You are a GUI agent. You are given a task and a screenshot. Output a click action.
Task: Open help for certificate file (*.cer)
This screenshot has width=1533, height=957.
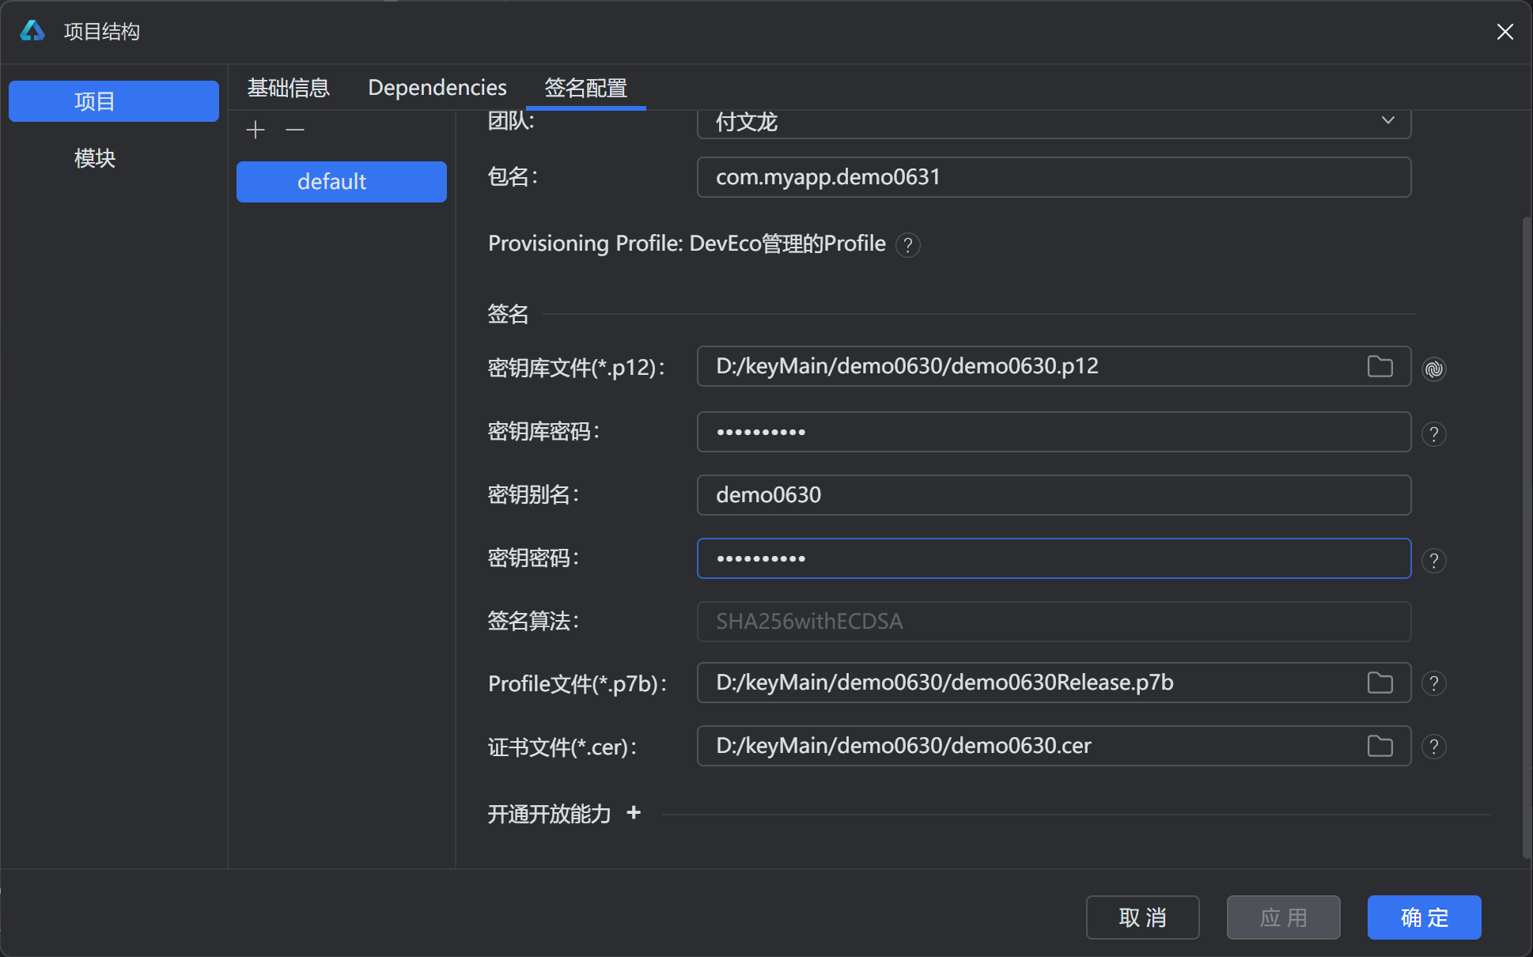1434,746
